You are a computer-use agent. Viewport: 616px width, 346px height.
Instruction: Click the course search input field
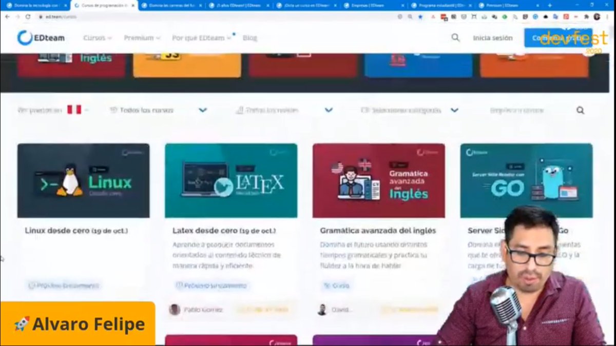[x=529, y=110]
